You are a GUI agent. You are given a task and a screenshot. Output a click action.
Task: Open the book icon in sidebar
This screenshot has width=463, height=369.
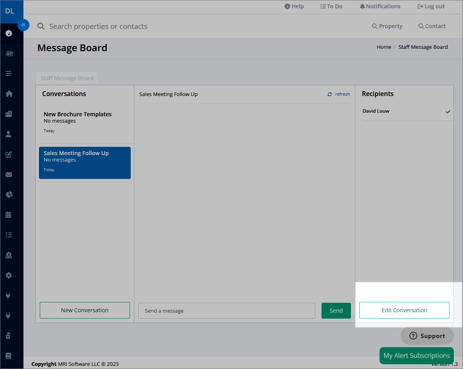(x=9, y=356)
